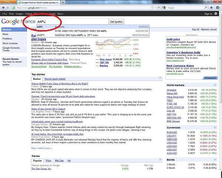Select the Mkt Cap trends tab
The width and height of the screenshot is (222, 178).
pyautogui.click(x=59, y=161)
